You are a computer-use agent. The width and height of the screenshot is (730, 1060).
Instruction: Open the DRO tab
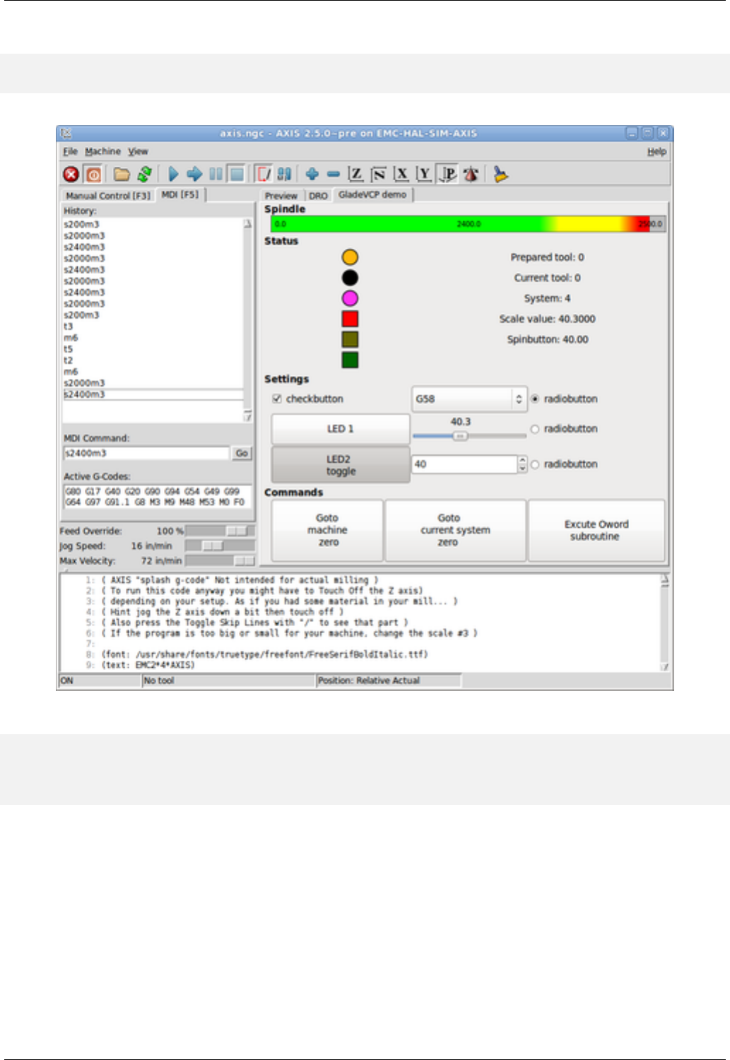coord(318,196)
